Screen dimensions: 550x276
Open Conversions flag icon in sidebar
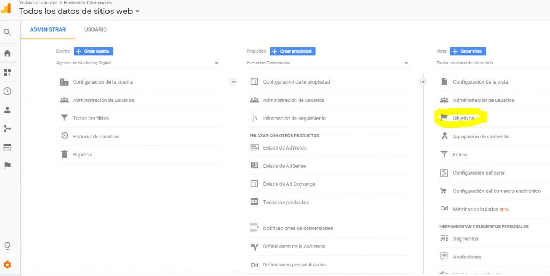pyautogui.click(x=7, y=166)
